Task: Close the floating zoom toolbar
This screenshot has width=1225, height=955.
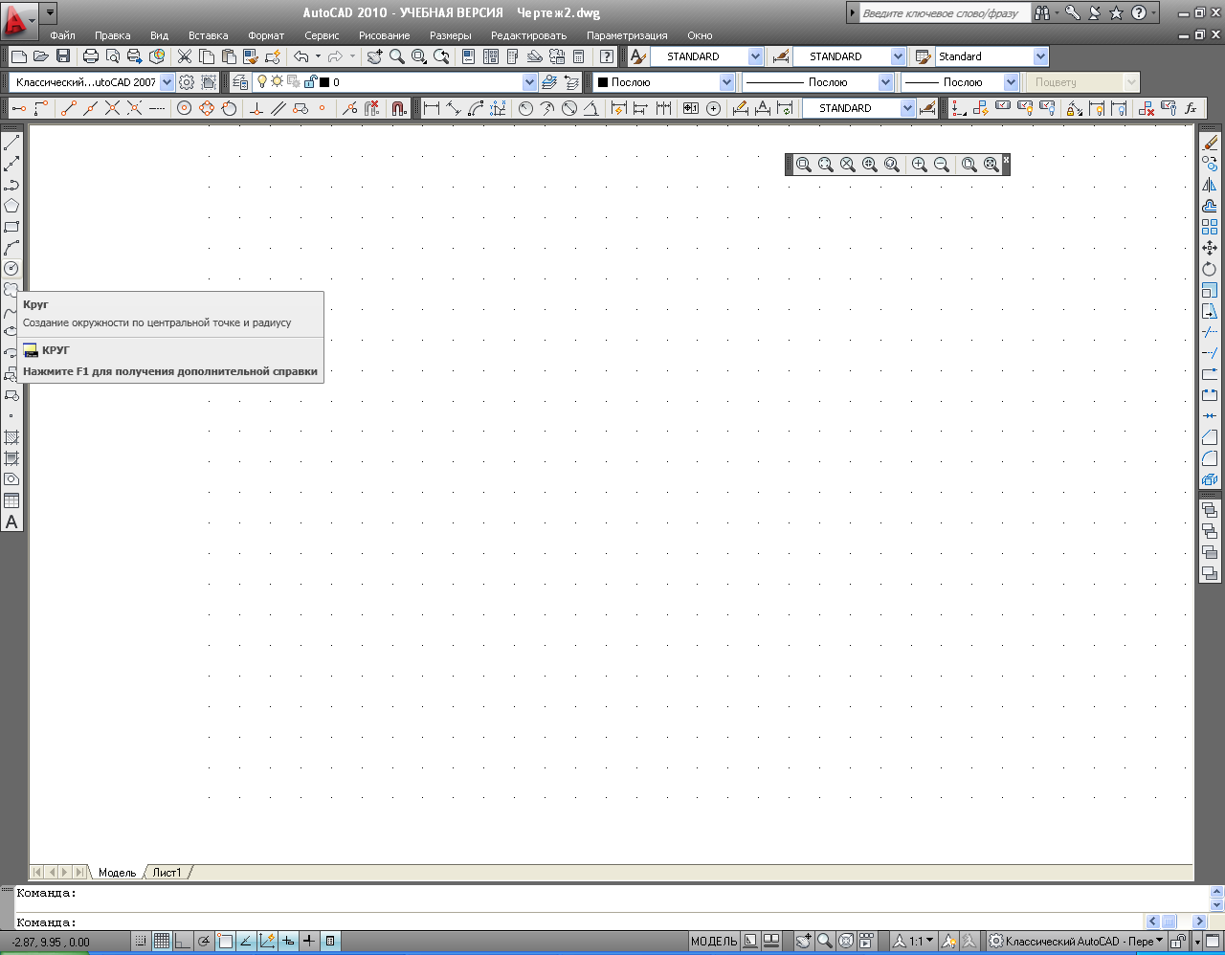Action: (x=1006, y=159)
